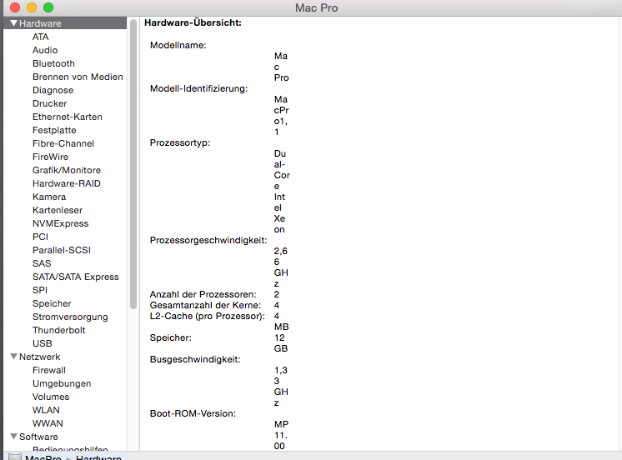Select Drucker in the hardware list
The width and height of the screenshot is (622, 460).
49,103
